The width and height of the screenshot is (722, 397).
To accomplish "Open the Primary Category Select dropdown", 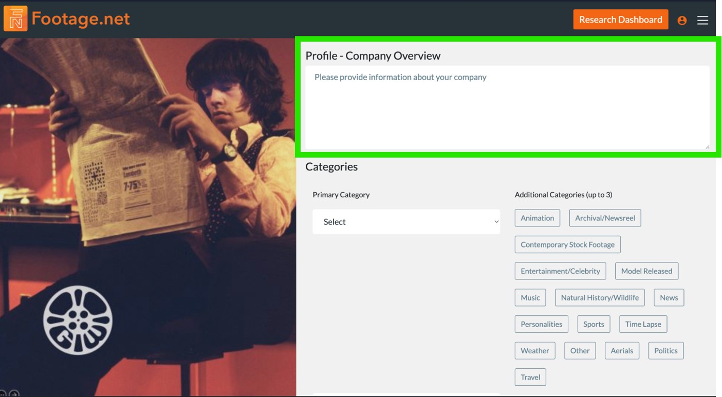I will (x=406, y=222).
